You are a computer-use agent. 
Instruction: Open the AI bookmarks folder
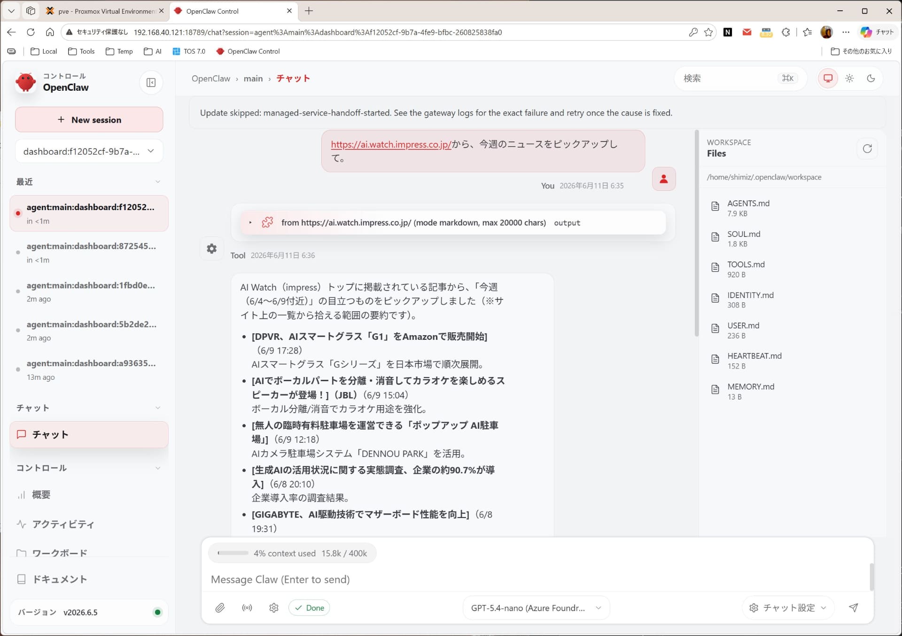pyautogui.click(x=153, y=51)
